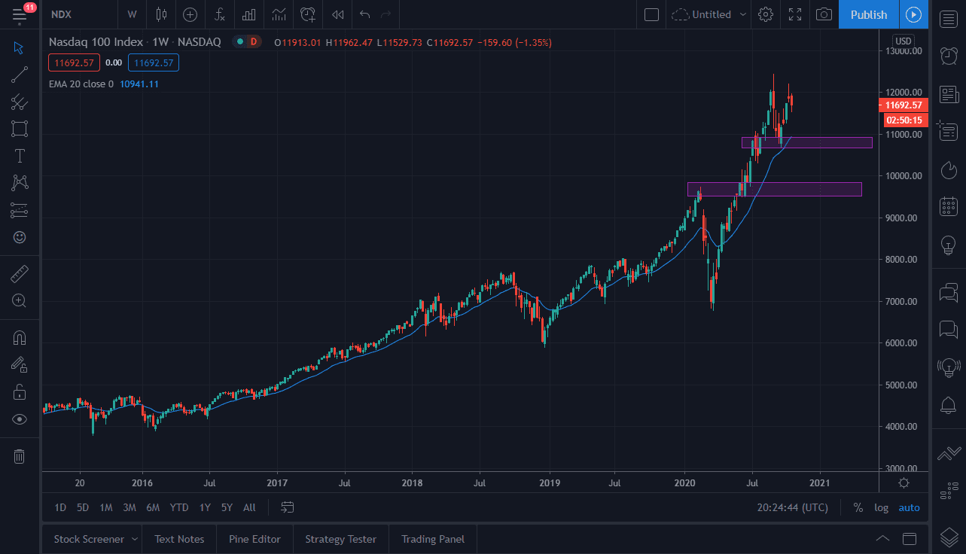Click the NDX symbol search field
The width and height of the screenshot is (966, 554).
pyautogui.click(x=60, y=14)
